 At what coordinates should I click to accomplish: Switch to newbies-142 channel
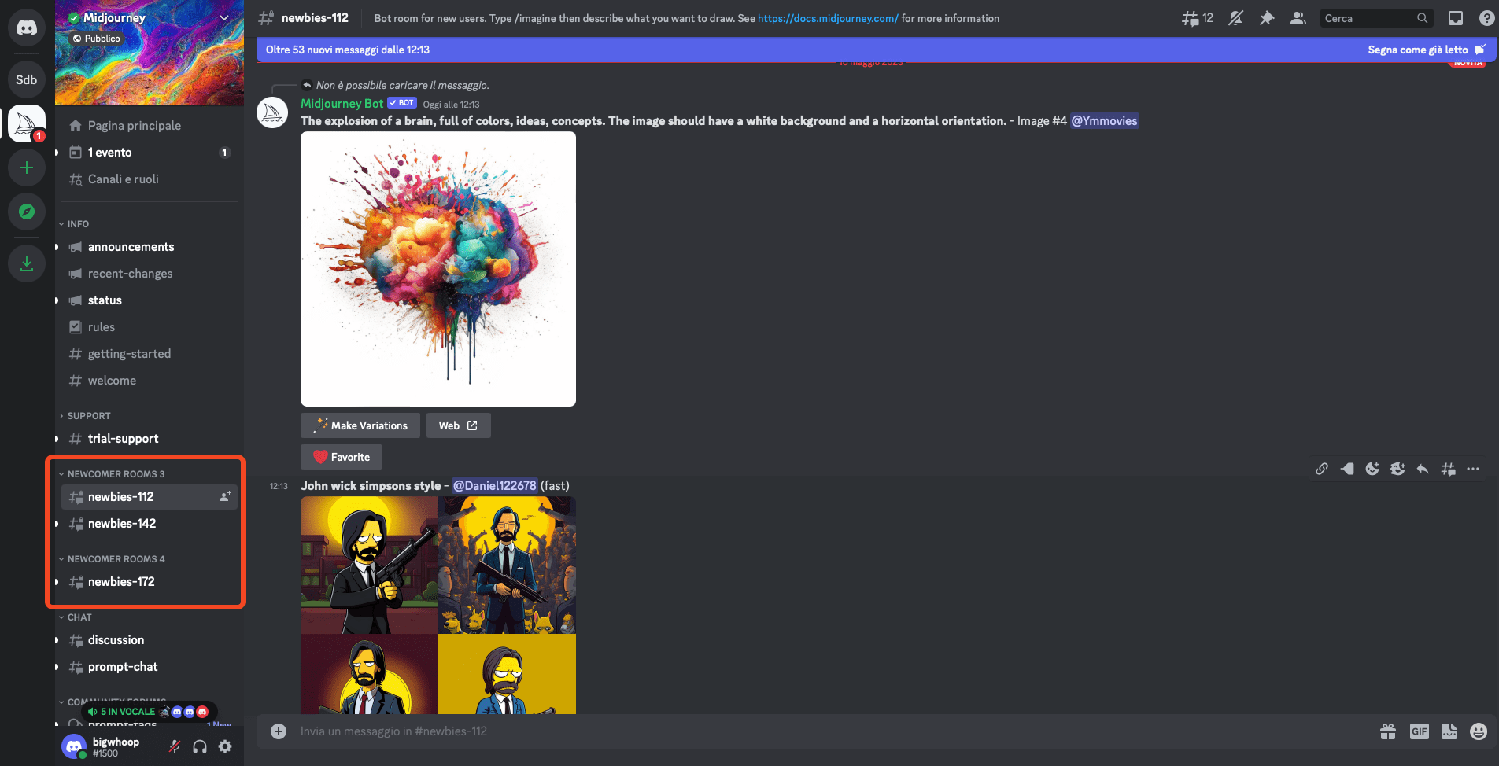click(149, 524)
